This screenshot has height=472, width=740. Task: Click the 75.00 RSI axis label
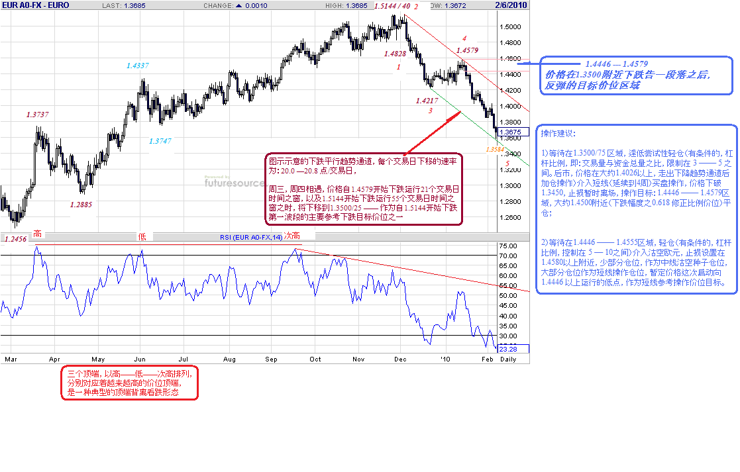point(508,246)
